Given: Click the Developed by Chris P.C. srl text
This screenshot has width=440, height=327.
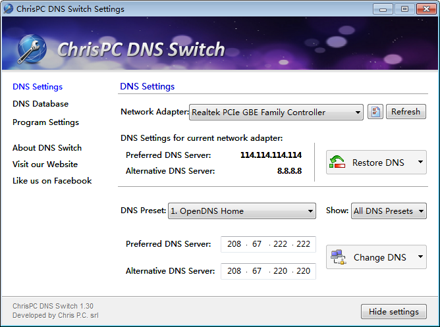Looking at the screenshot, I should (55, 315).
